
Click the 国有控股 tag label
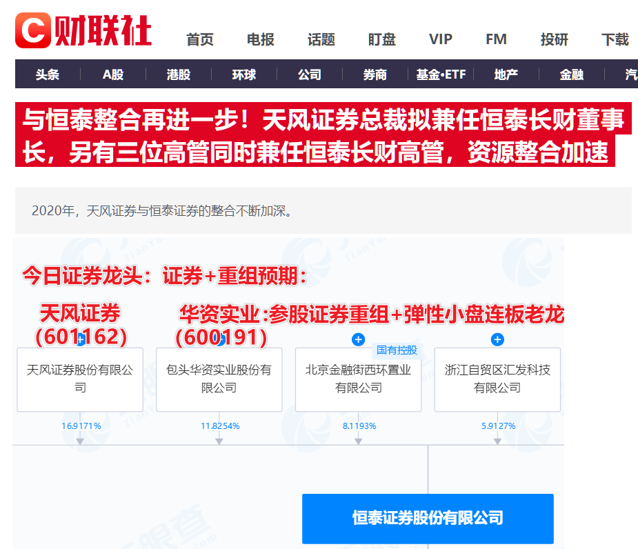point(397,350)
